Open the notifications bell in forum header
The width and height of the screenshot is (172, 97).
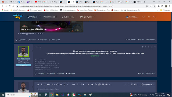[x=149, y=17]
